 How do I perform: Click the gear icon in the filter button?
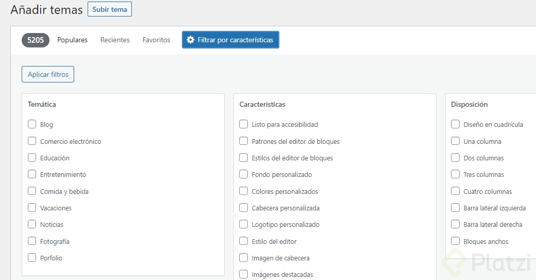click(191, 40)
